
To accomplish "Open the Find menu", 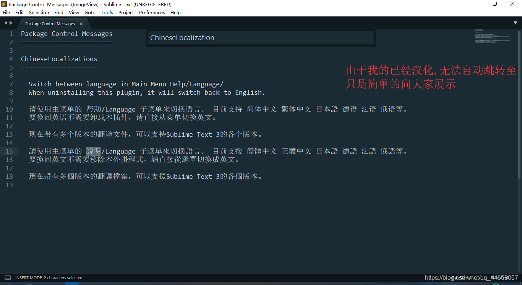I will 59,12.
